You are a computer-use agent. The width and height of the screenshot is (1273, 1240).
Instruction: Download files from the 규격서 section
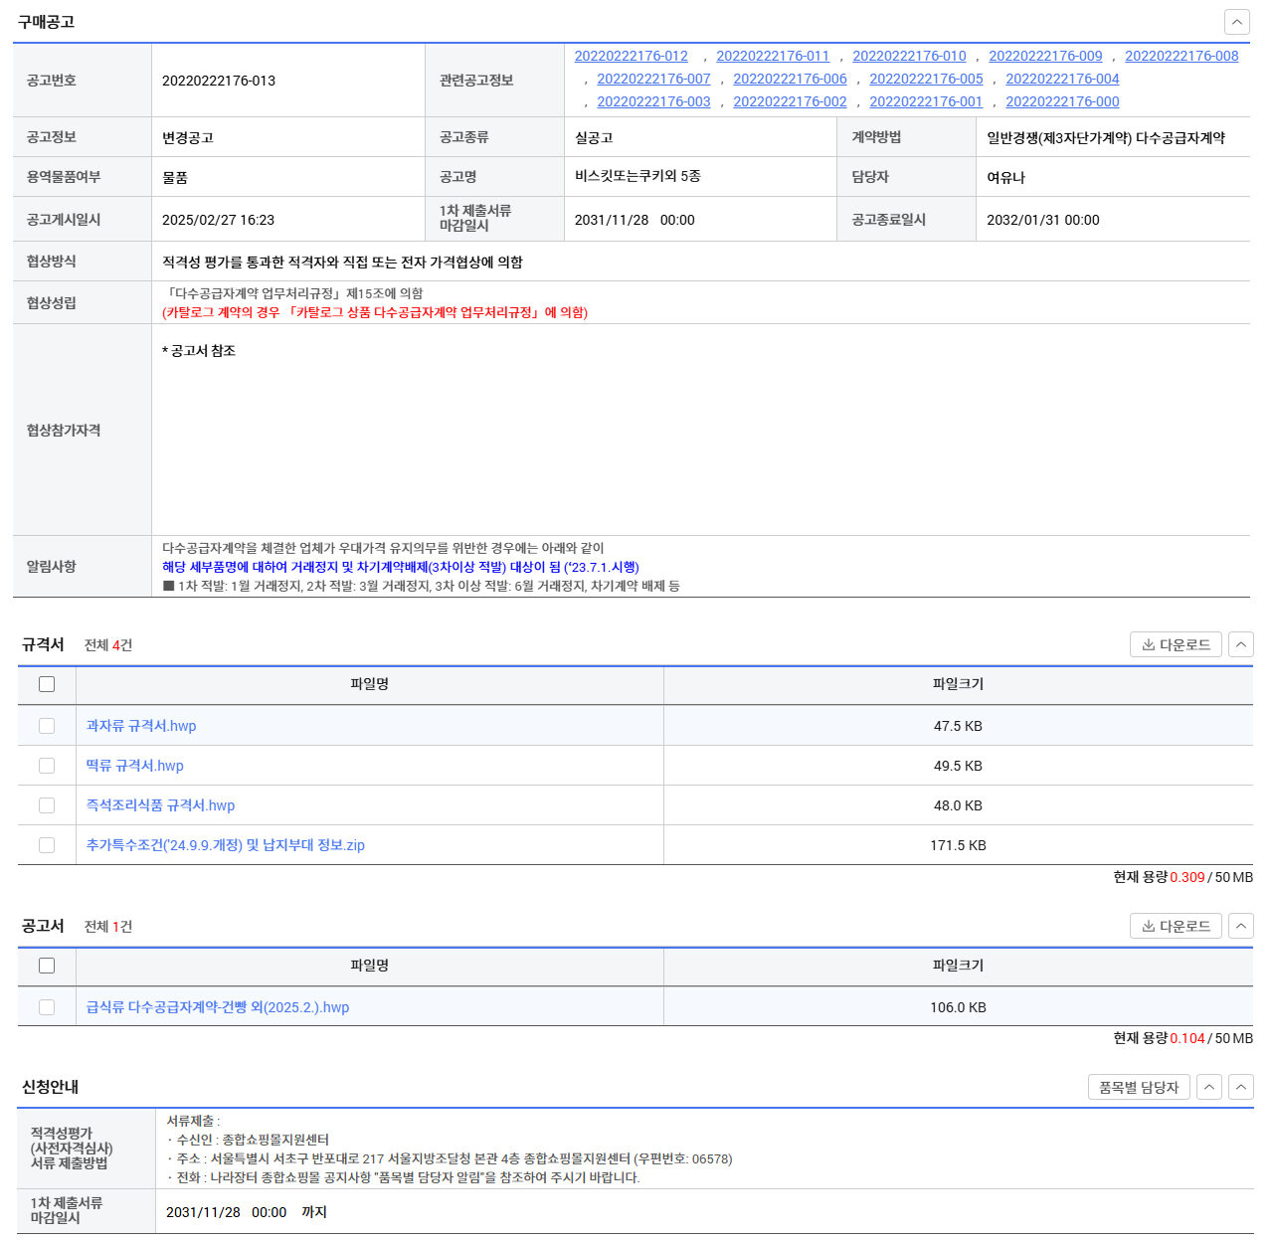coord(1176,644)
